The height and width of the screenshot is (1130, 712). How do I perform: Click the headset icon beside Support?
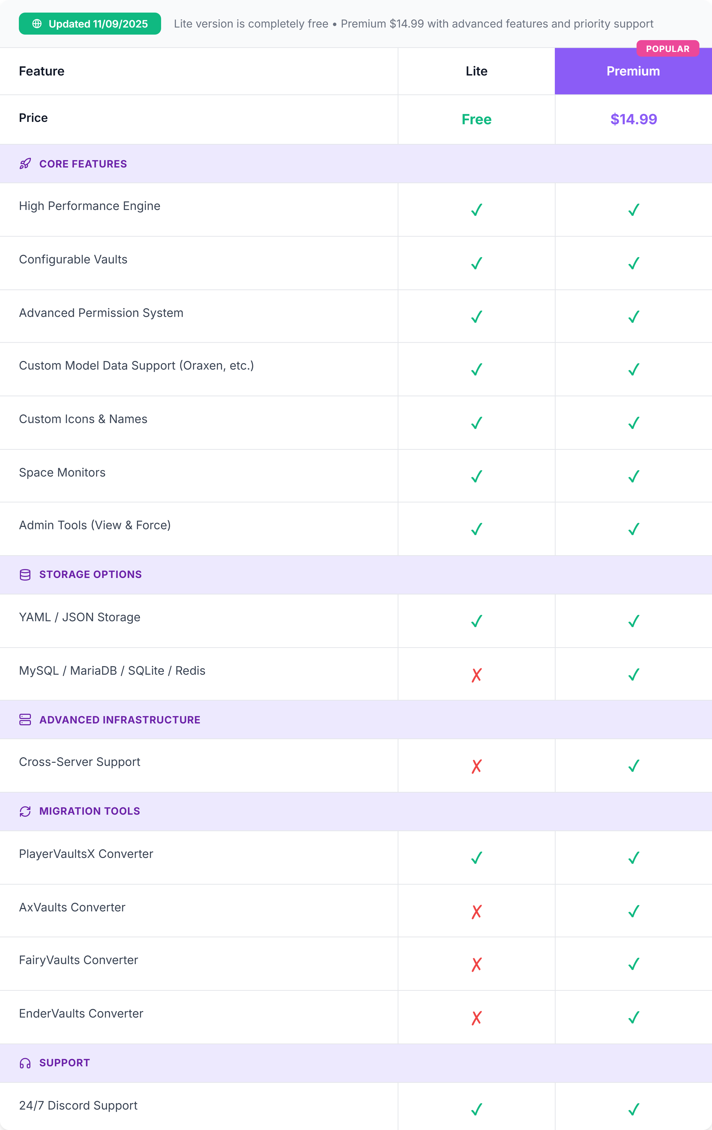pyautogui.click(x=25, y=1063)
